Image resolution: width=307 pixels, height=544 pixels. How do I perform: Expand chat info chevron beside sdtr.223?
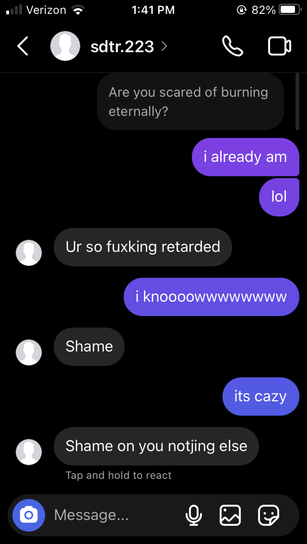pyautogui.click(x=165, y=46)
